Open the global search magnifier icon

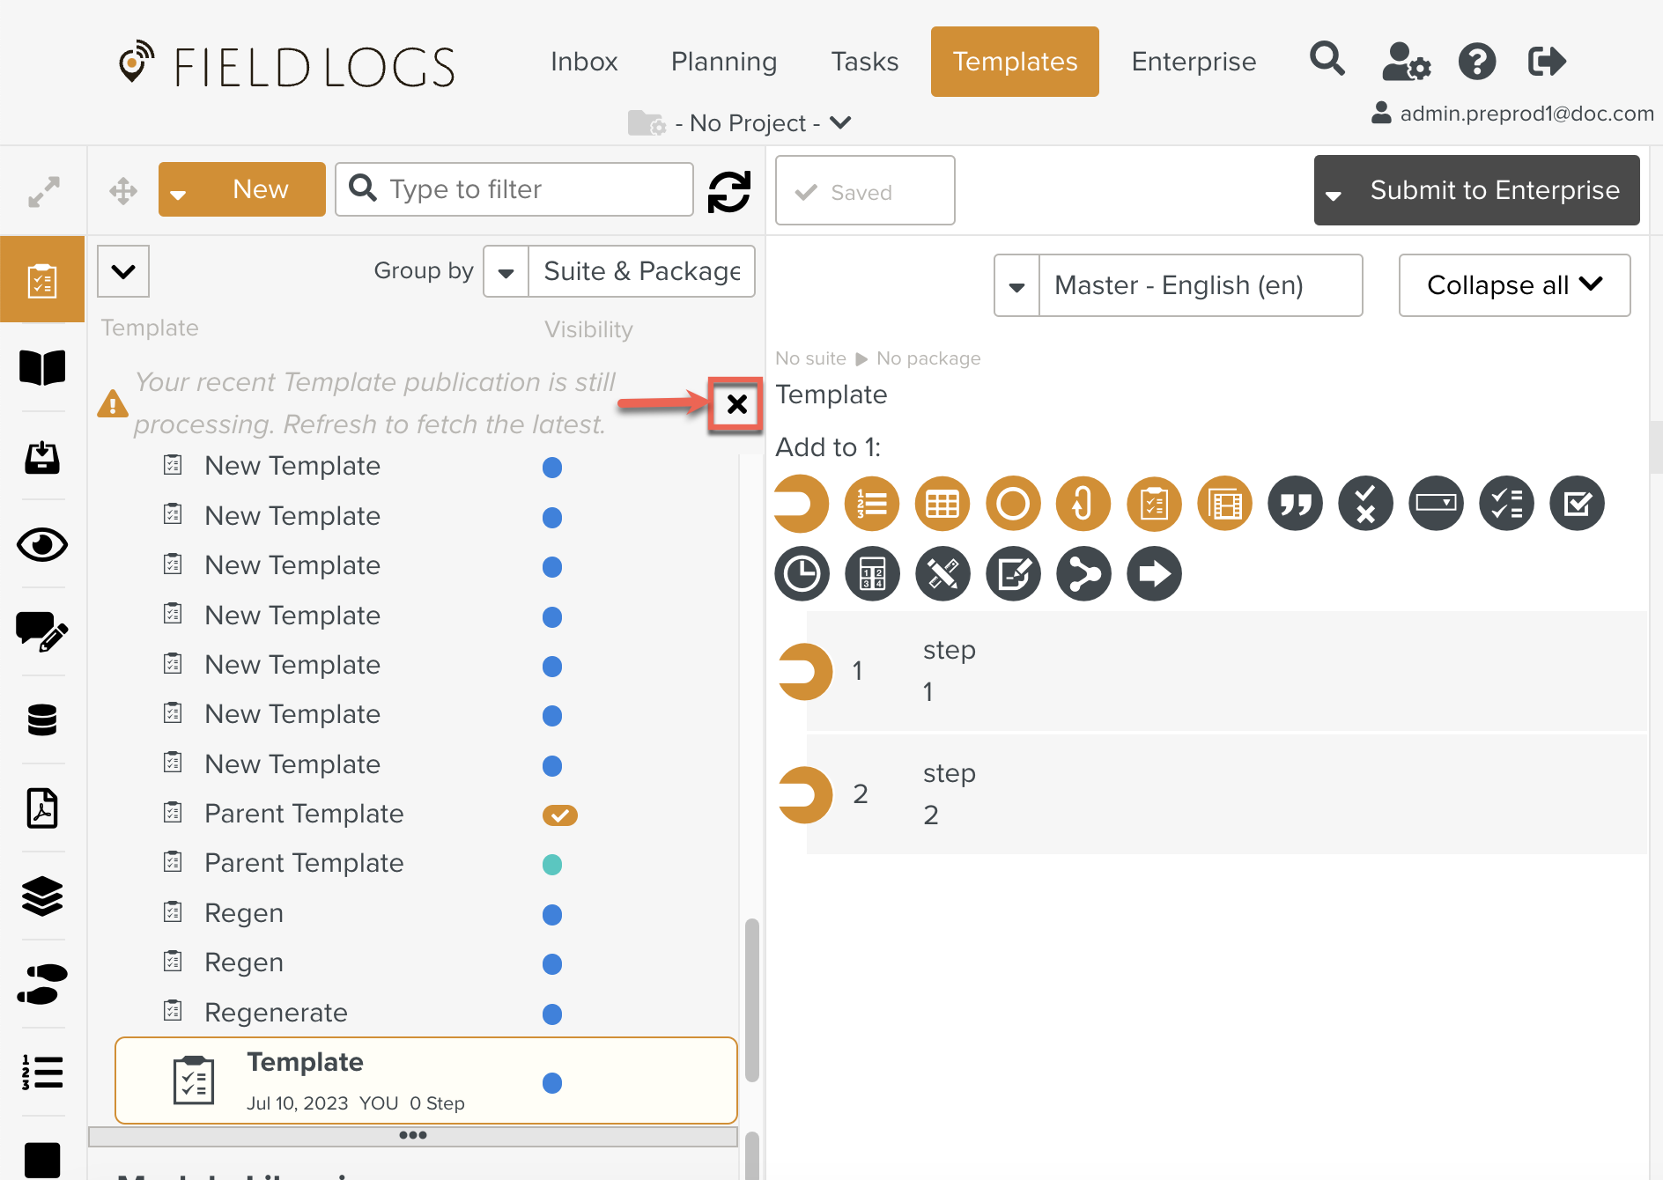click(x=1327, y=60)
